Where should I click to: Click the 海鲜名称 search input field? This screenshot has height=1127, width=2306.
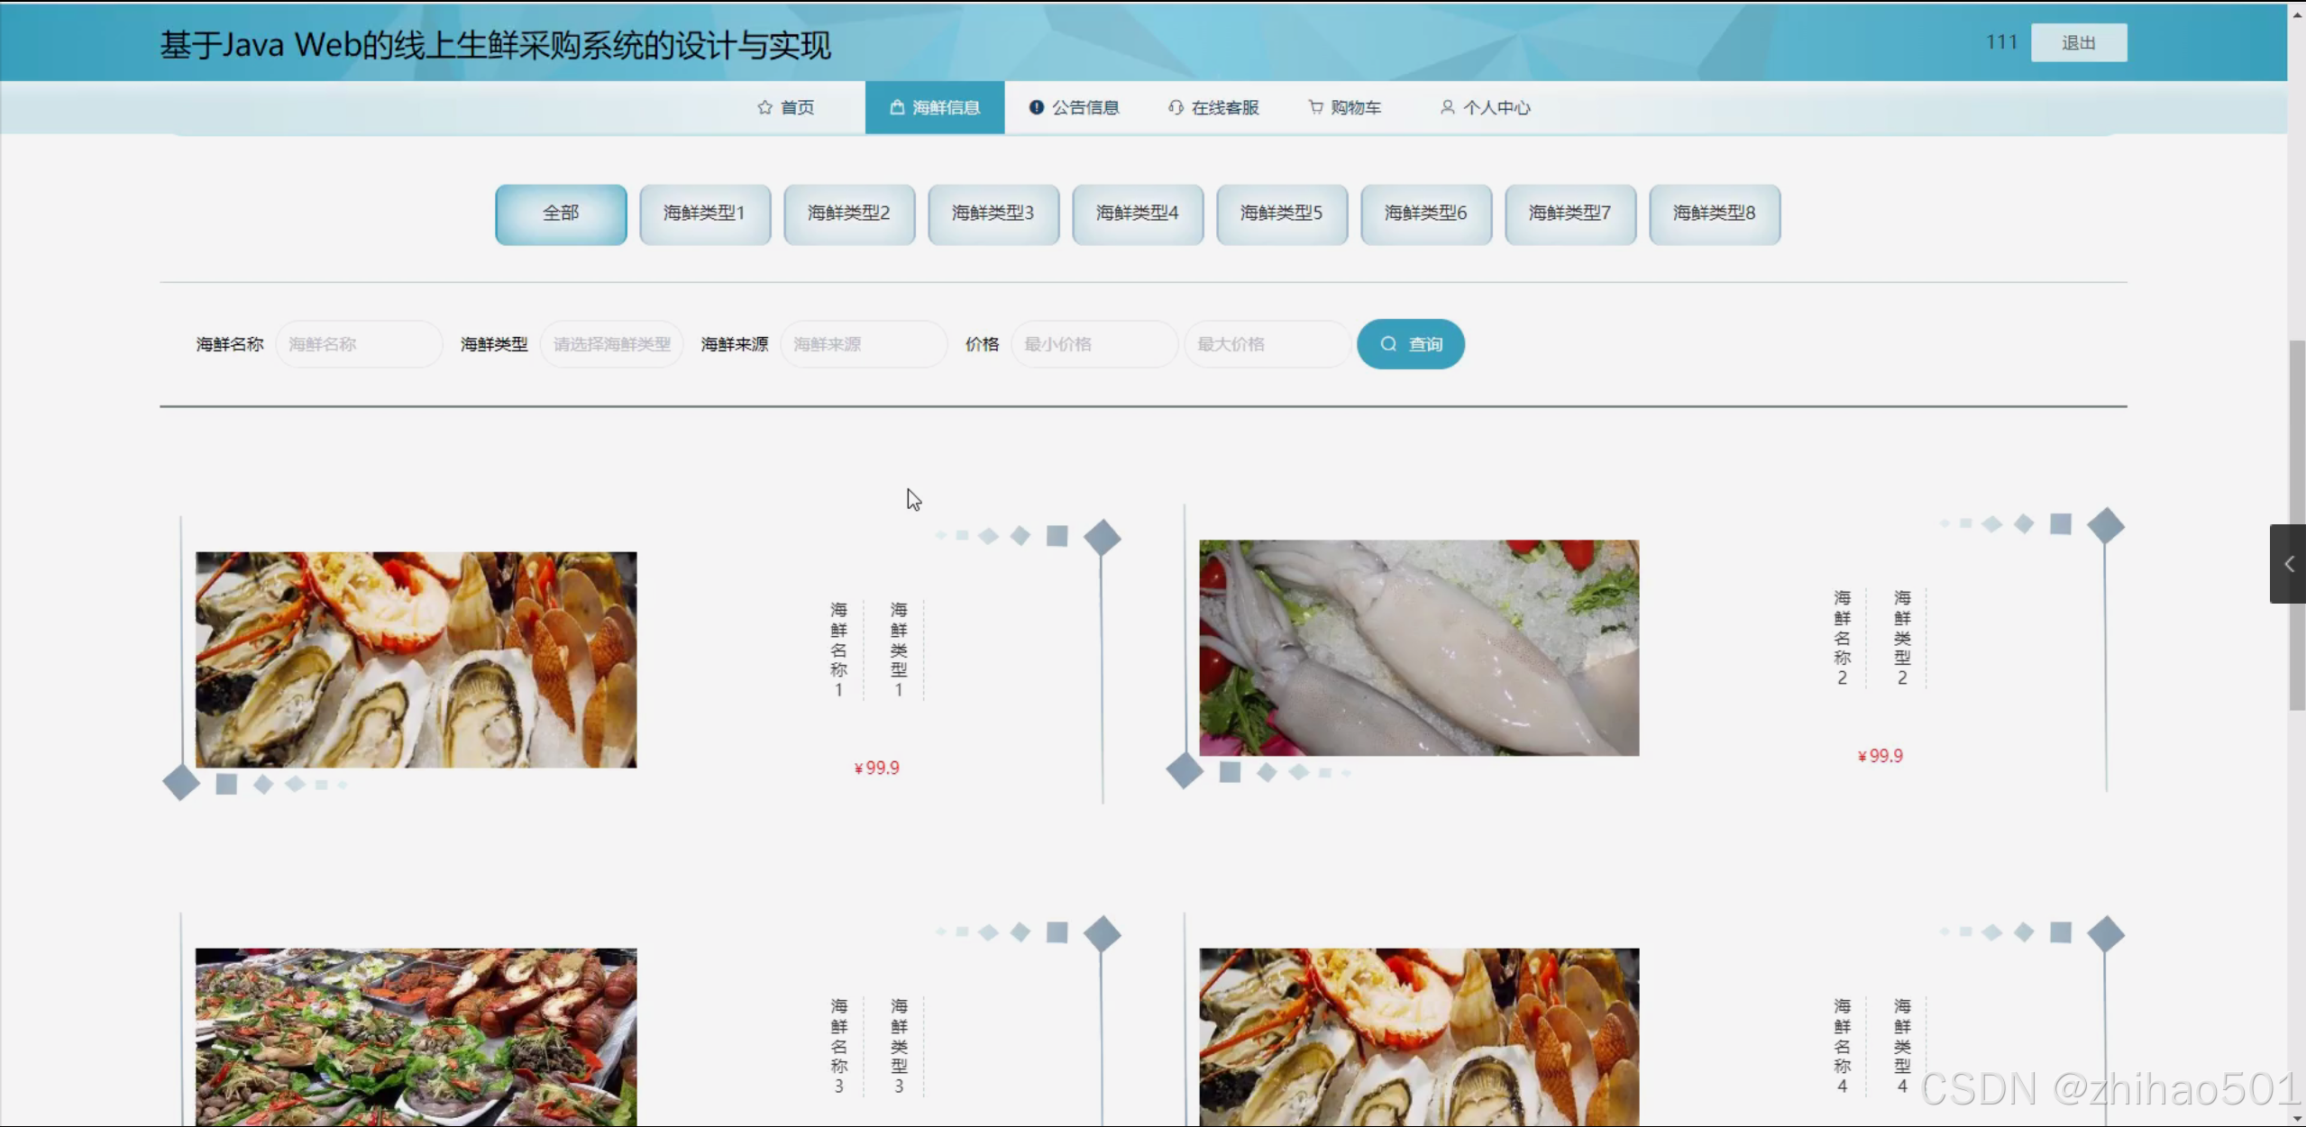(359, 343)
